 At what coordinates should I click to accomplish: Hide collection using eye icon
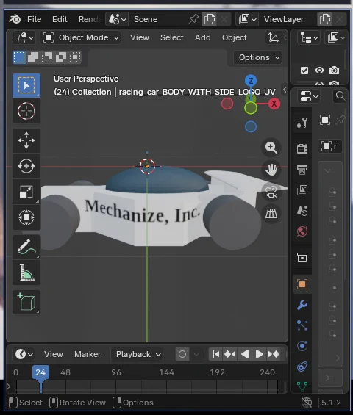[x=319, y=71]
